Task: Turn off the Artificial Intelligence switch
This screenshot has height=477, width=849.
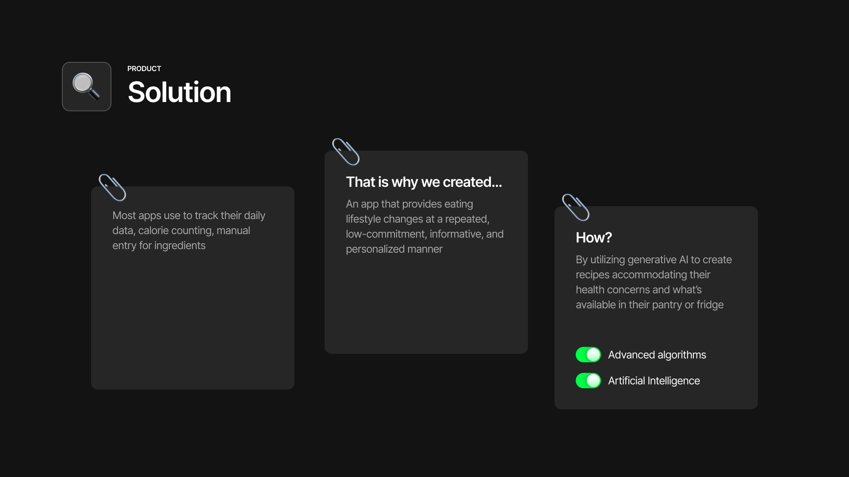Action: [x=588, y=381]
